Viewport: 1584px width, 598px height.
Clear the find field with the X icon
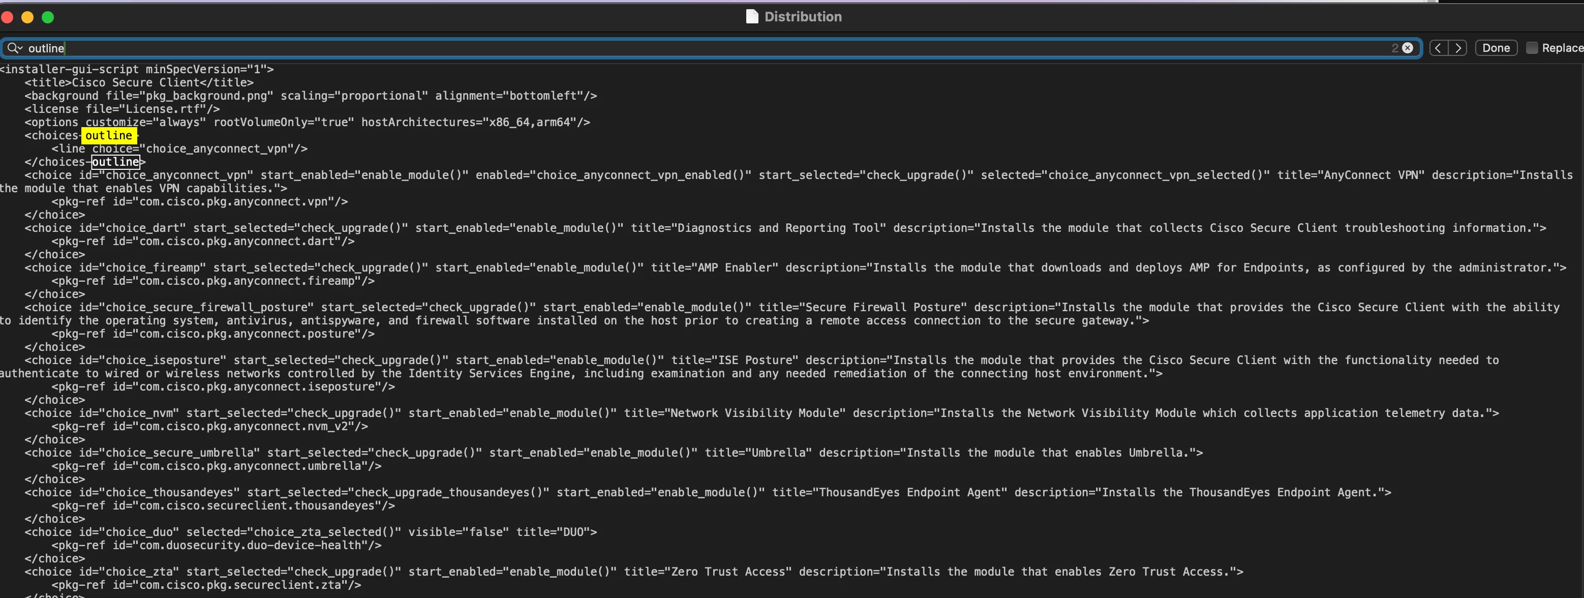point(1408,48)
